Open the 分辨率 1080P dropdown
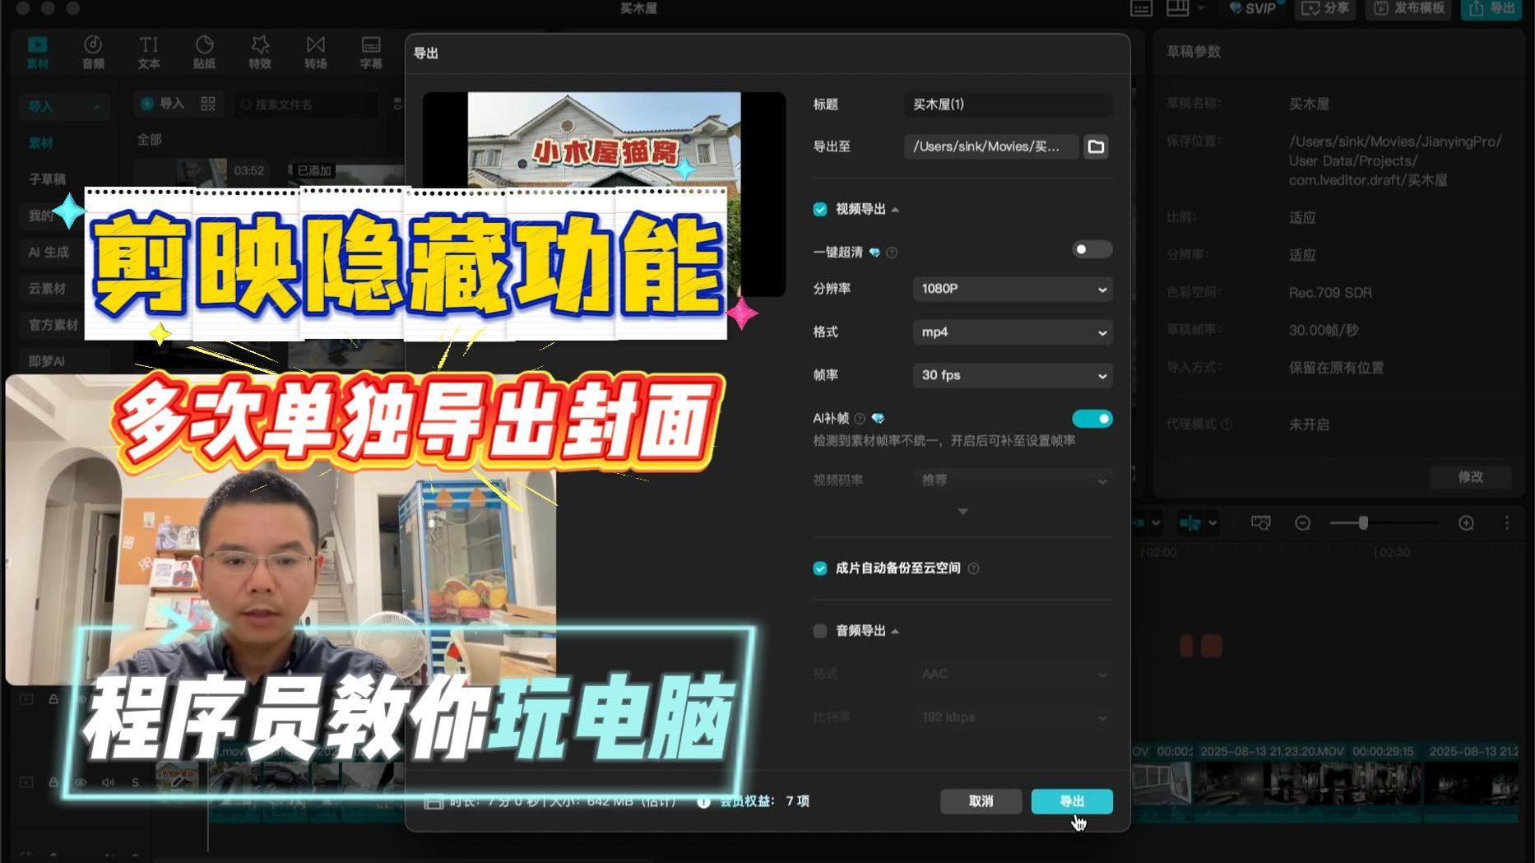The width and height of the screenshot is (1535, 863). (1013, 289)
